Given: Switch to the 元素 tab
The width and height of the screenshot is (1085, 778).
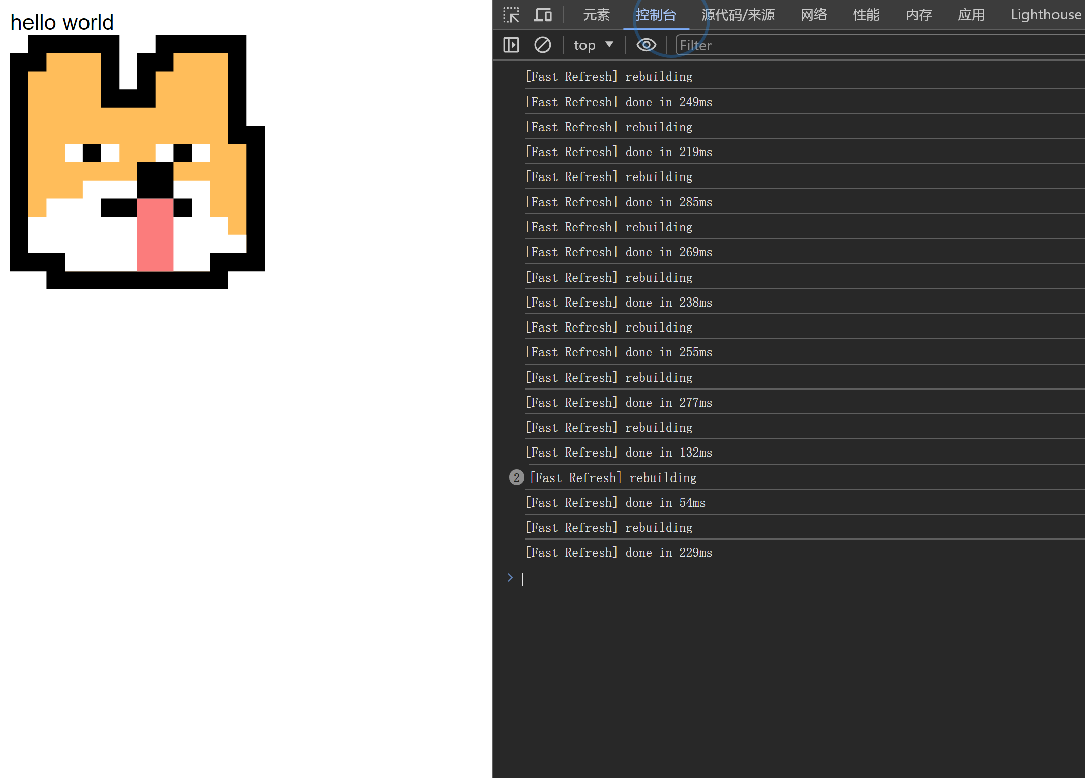Looking at the screenshot, I should 596,15.
